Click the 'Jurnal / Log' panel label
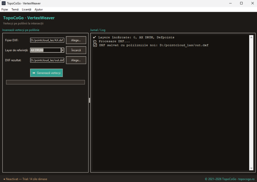Viewport: 257px width, 182px height. coord(98,30)
